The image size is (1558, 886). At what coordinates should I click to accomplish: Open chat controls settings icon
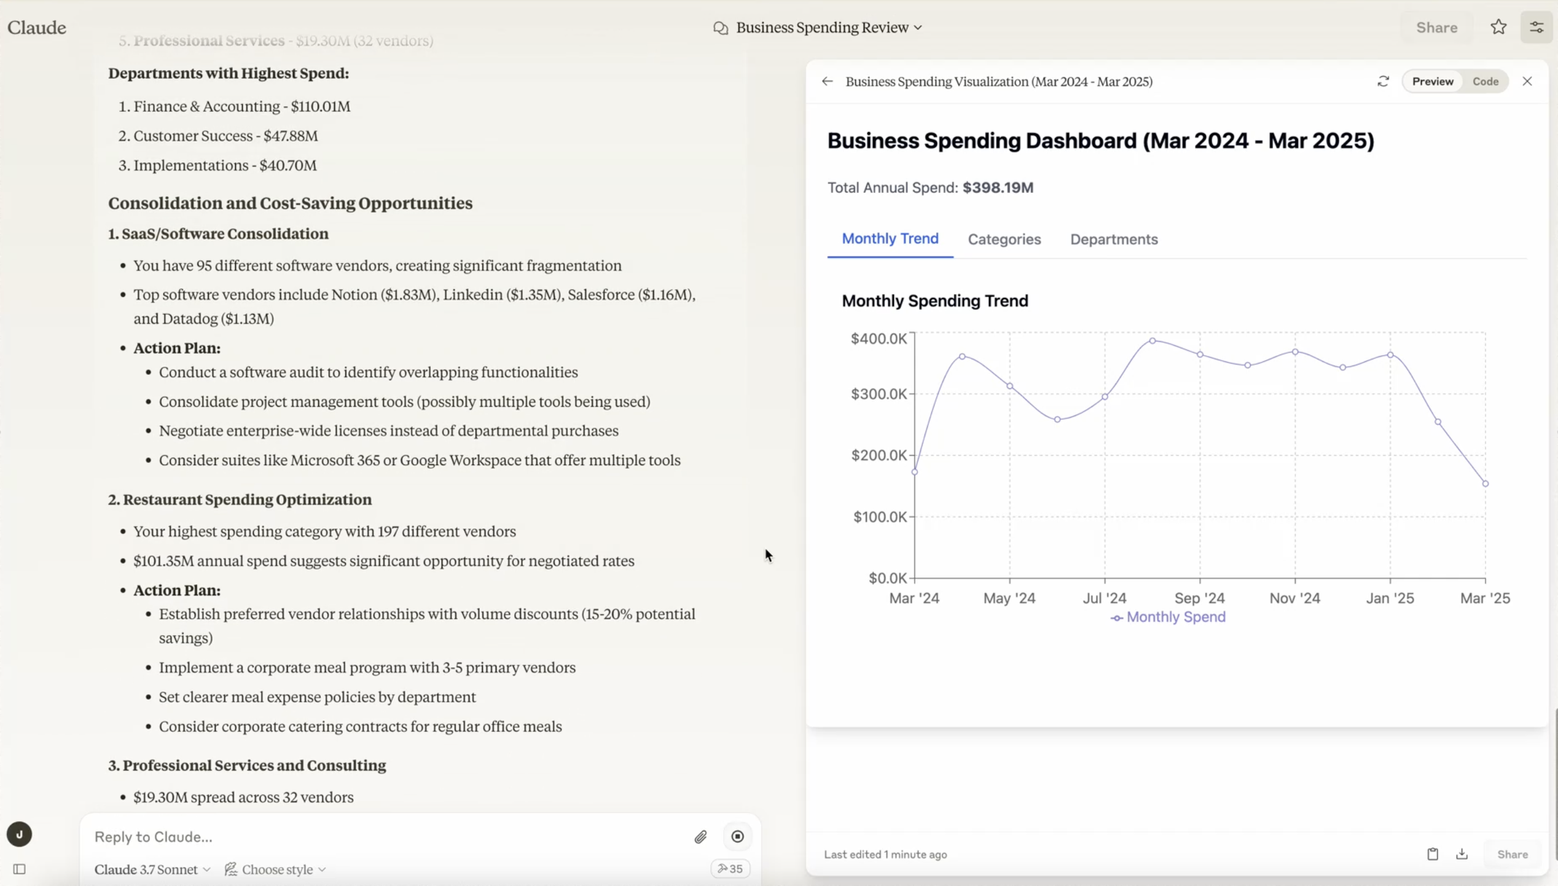tap(1536, 27)
